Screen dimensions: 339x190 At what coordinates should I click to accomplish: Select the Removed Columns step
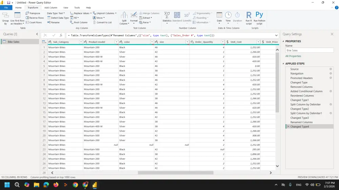[301, 87]
